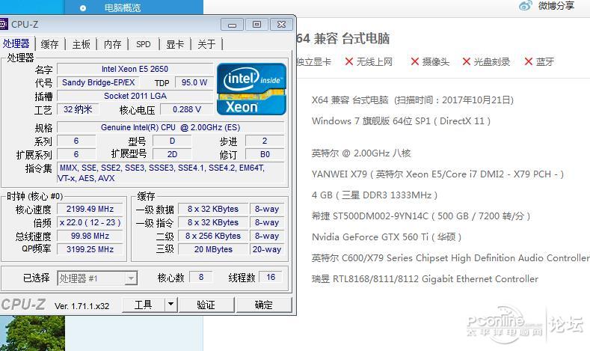Screen dimensions: 590x351
Task: Open the 关于 tab
Action: (206, 44)
